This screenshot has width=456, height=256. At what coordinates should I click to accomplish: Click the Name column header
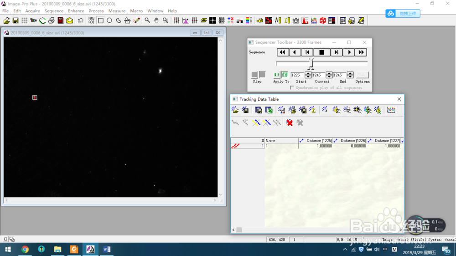point(281,141)
